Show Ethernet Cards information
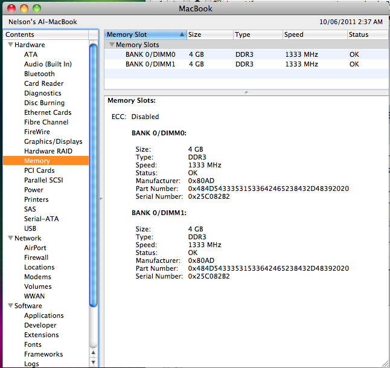 click(48, 112)
